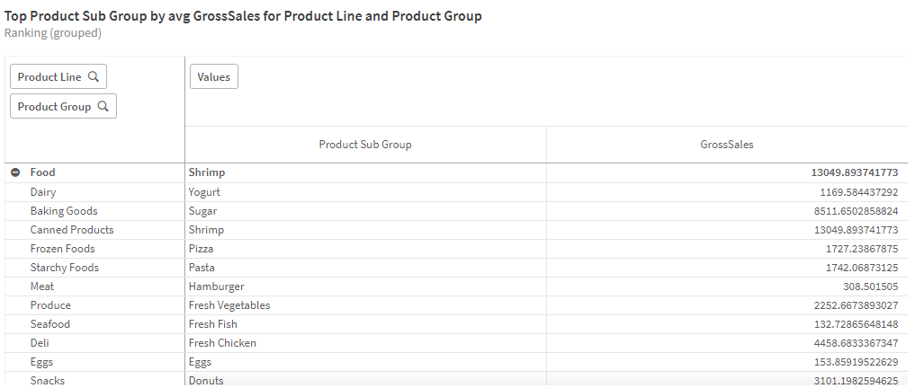
Task: Click the Fresh Vegetables cell
Action: tap(229, 305)
